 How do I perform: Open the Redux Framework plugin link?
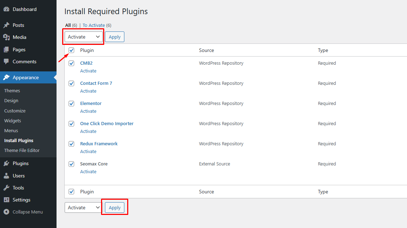click(x=99, y=144)
